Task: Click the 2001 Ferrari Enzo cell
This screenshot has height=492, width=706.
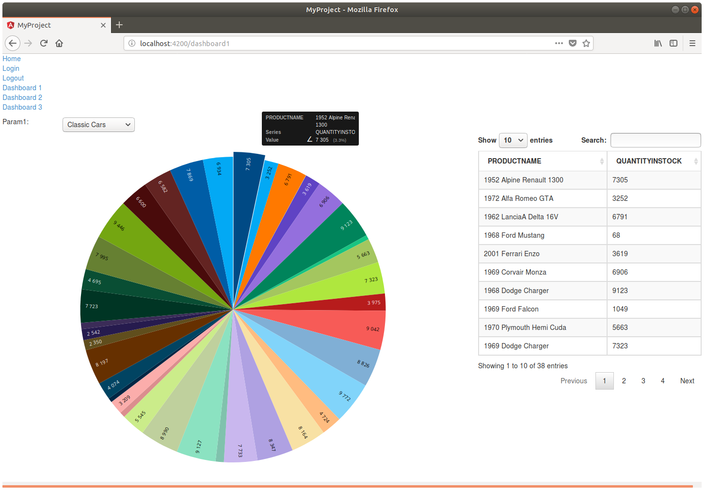Action: [x=543, y=254]
